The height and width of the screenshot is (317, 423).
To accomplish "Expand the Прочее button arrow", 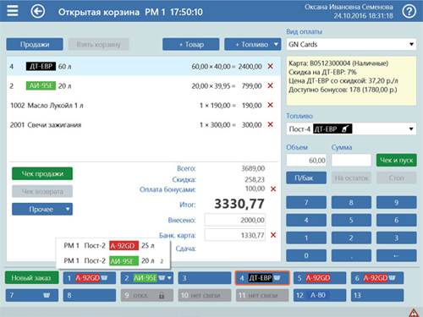I will 68,209.
